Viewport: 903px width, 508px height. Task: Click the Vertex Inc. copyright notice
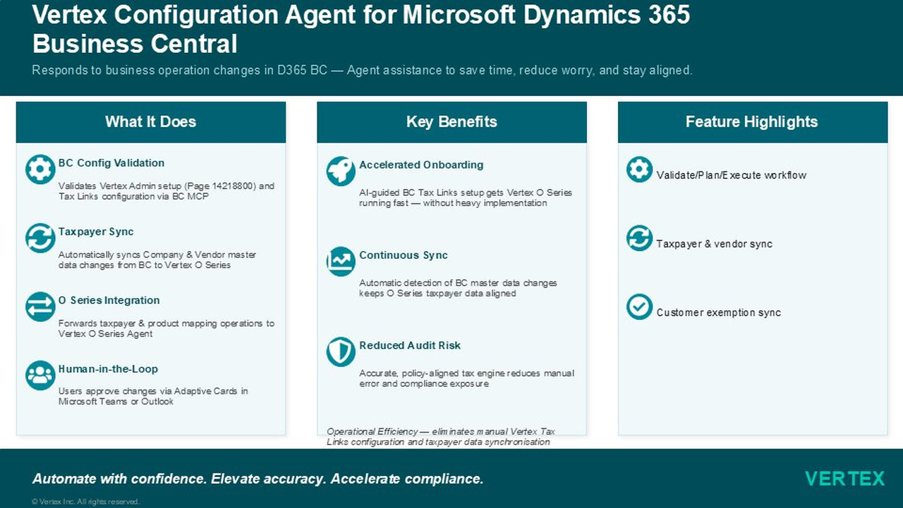pyautogui.click(x=86, y=502)
